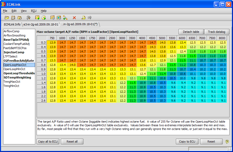Click the wrench and hammer tools icon

[x=28, y=18]
